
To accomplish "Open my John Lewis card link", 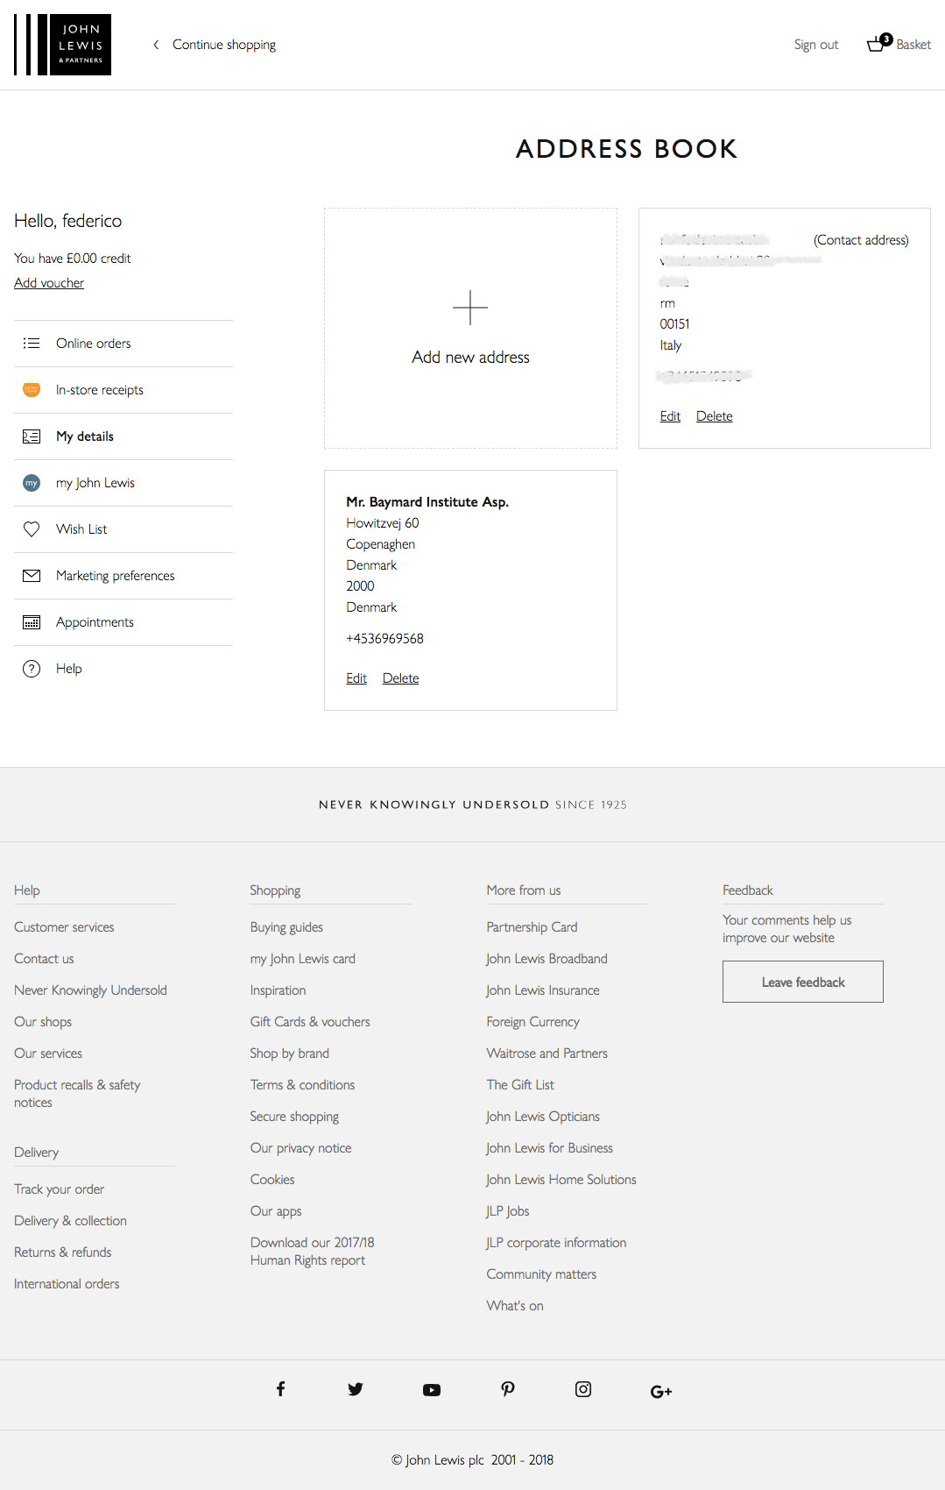I will tap(303, 959).
